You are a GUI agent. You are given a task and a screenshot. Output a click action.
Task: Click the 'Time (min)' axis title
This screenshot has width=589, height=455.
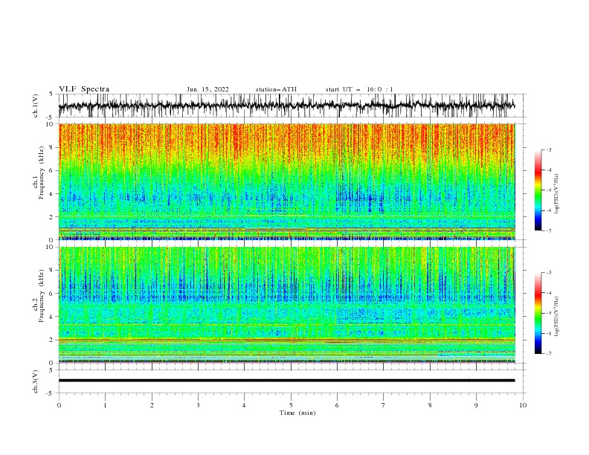(x=297, y=413)
